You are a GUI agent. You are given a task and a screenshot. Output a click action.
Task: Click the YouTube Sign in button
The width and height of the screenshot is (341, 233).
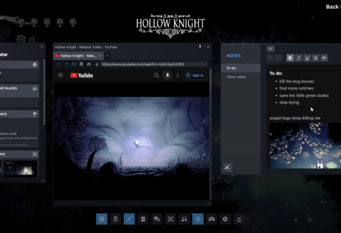point(194,76)
